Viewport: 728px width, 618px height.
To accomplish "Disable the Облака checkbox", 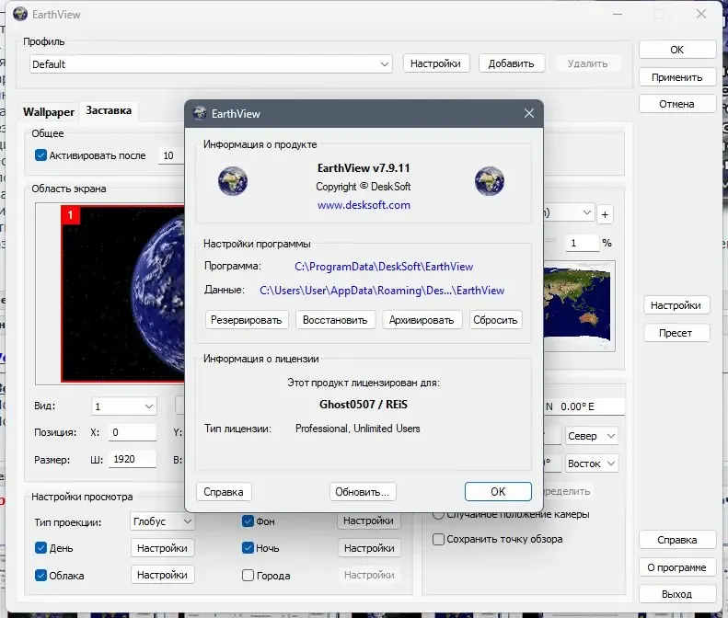I will coord(40,576).
